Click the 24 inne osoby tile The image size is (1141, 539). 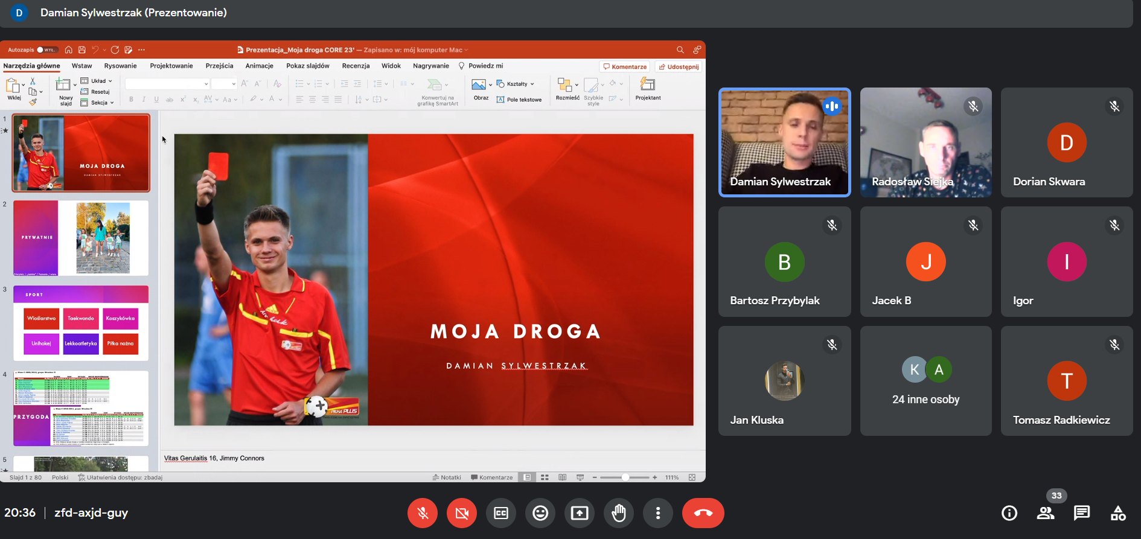pyautogui.click(x=926, y=381)
